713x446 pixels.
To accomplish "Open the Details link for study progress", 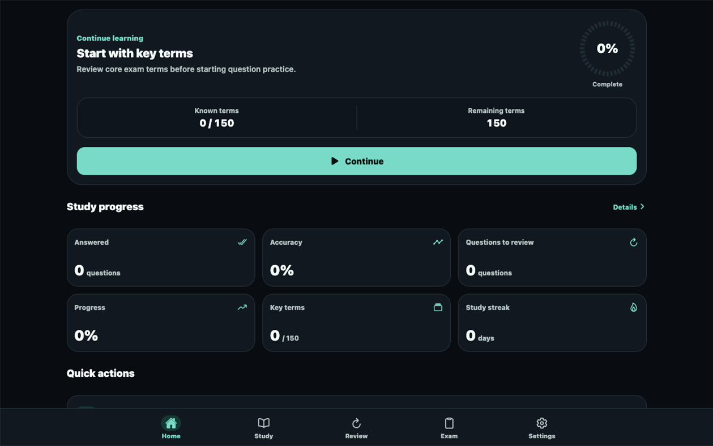I will pos(625,207).
